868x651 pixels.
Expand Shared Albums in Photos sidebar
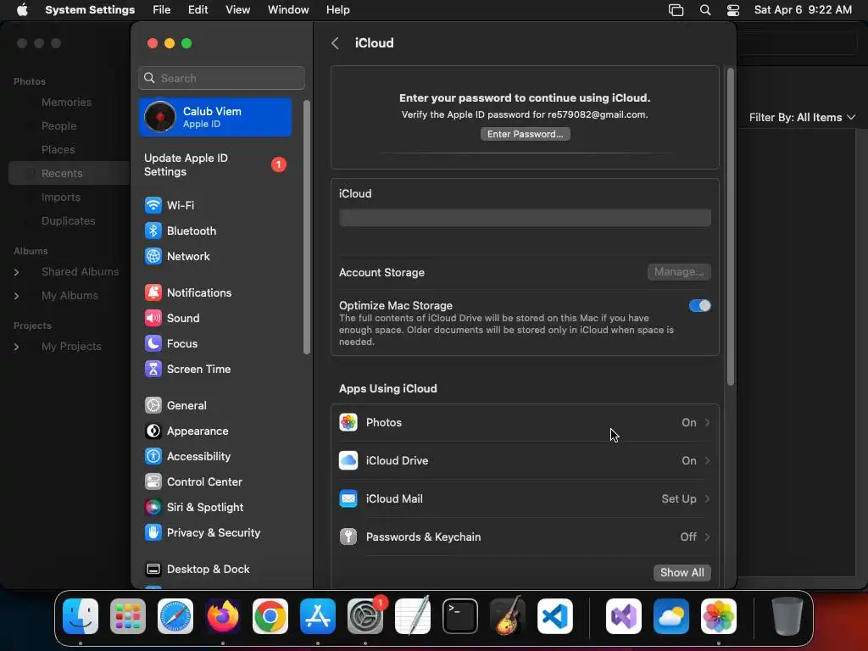click(17, 272)
